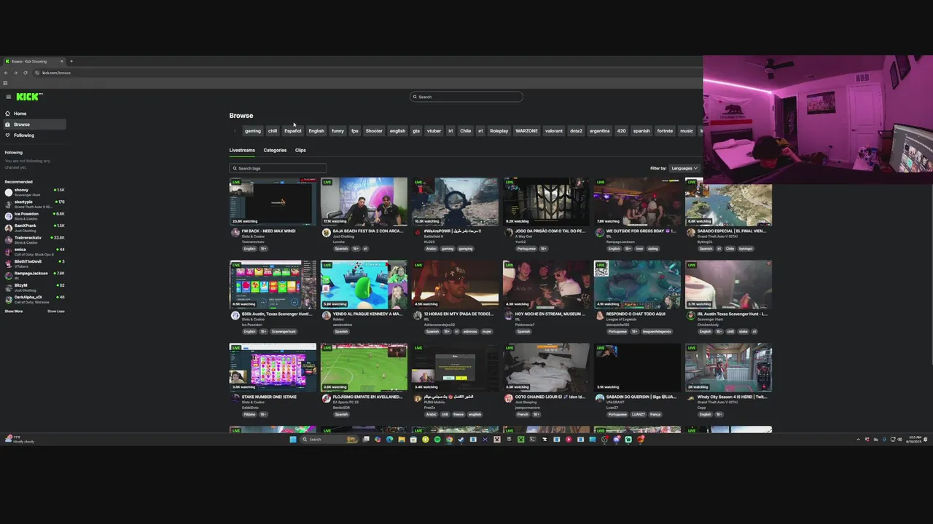Select the Roleplay tag chip
933x524 pixels.
499,131
